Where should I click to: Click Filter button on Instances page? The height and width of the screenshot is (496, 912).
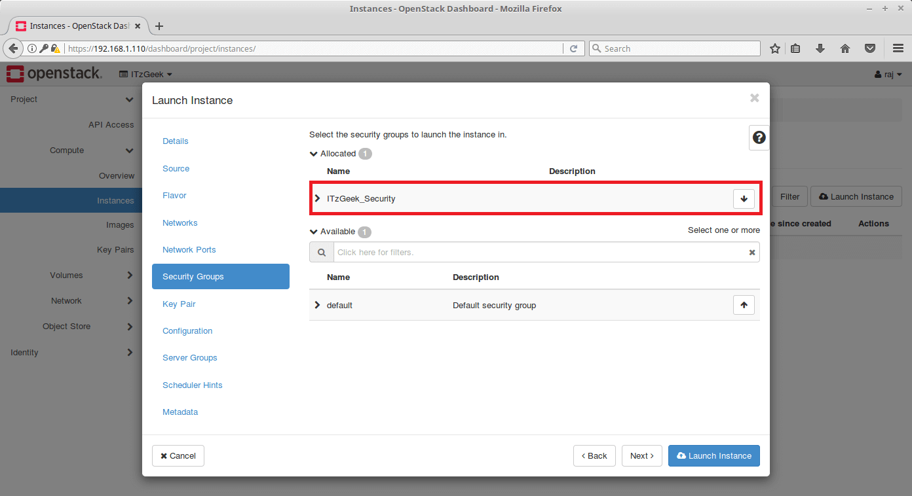pyautogui.click(x=789, y=197)
